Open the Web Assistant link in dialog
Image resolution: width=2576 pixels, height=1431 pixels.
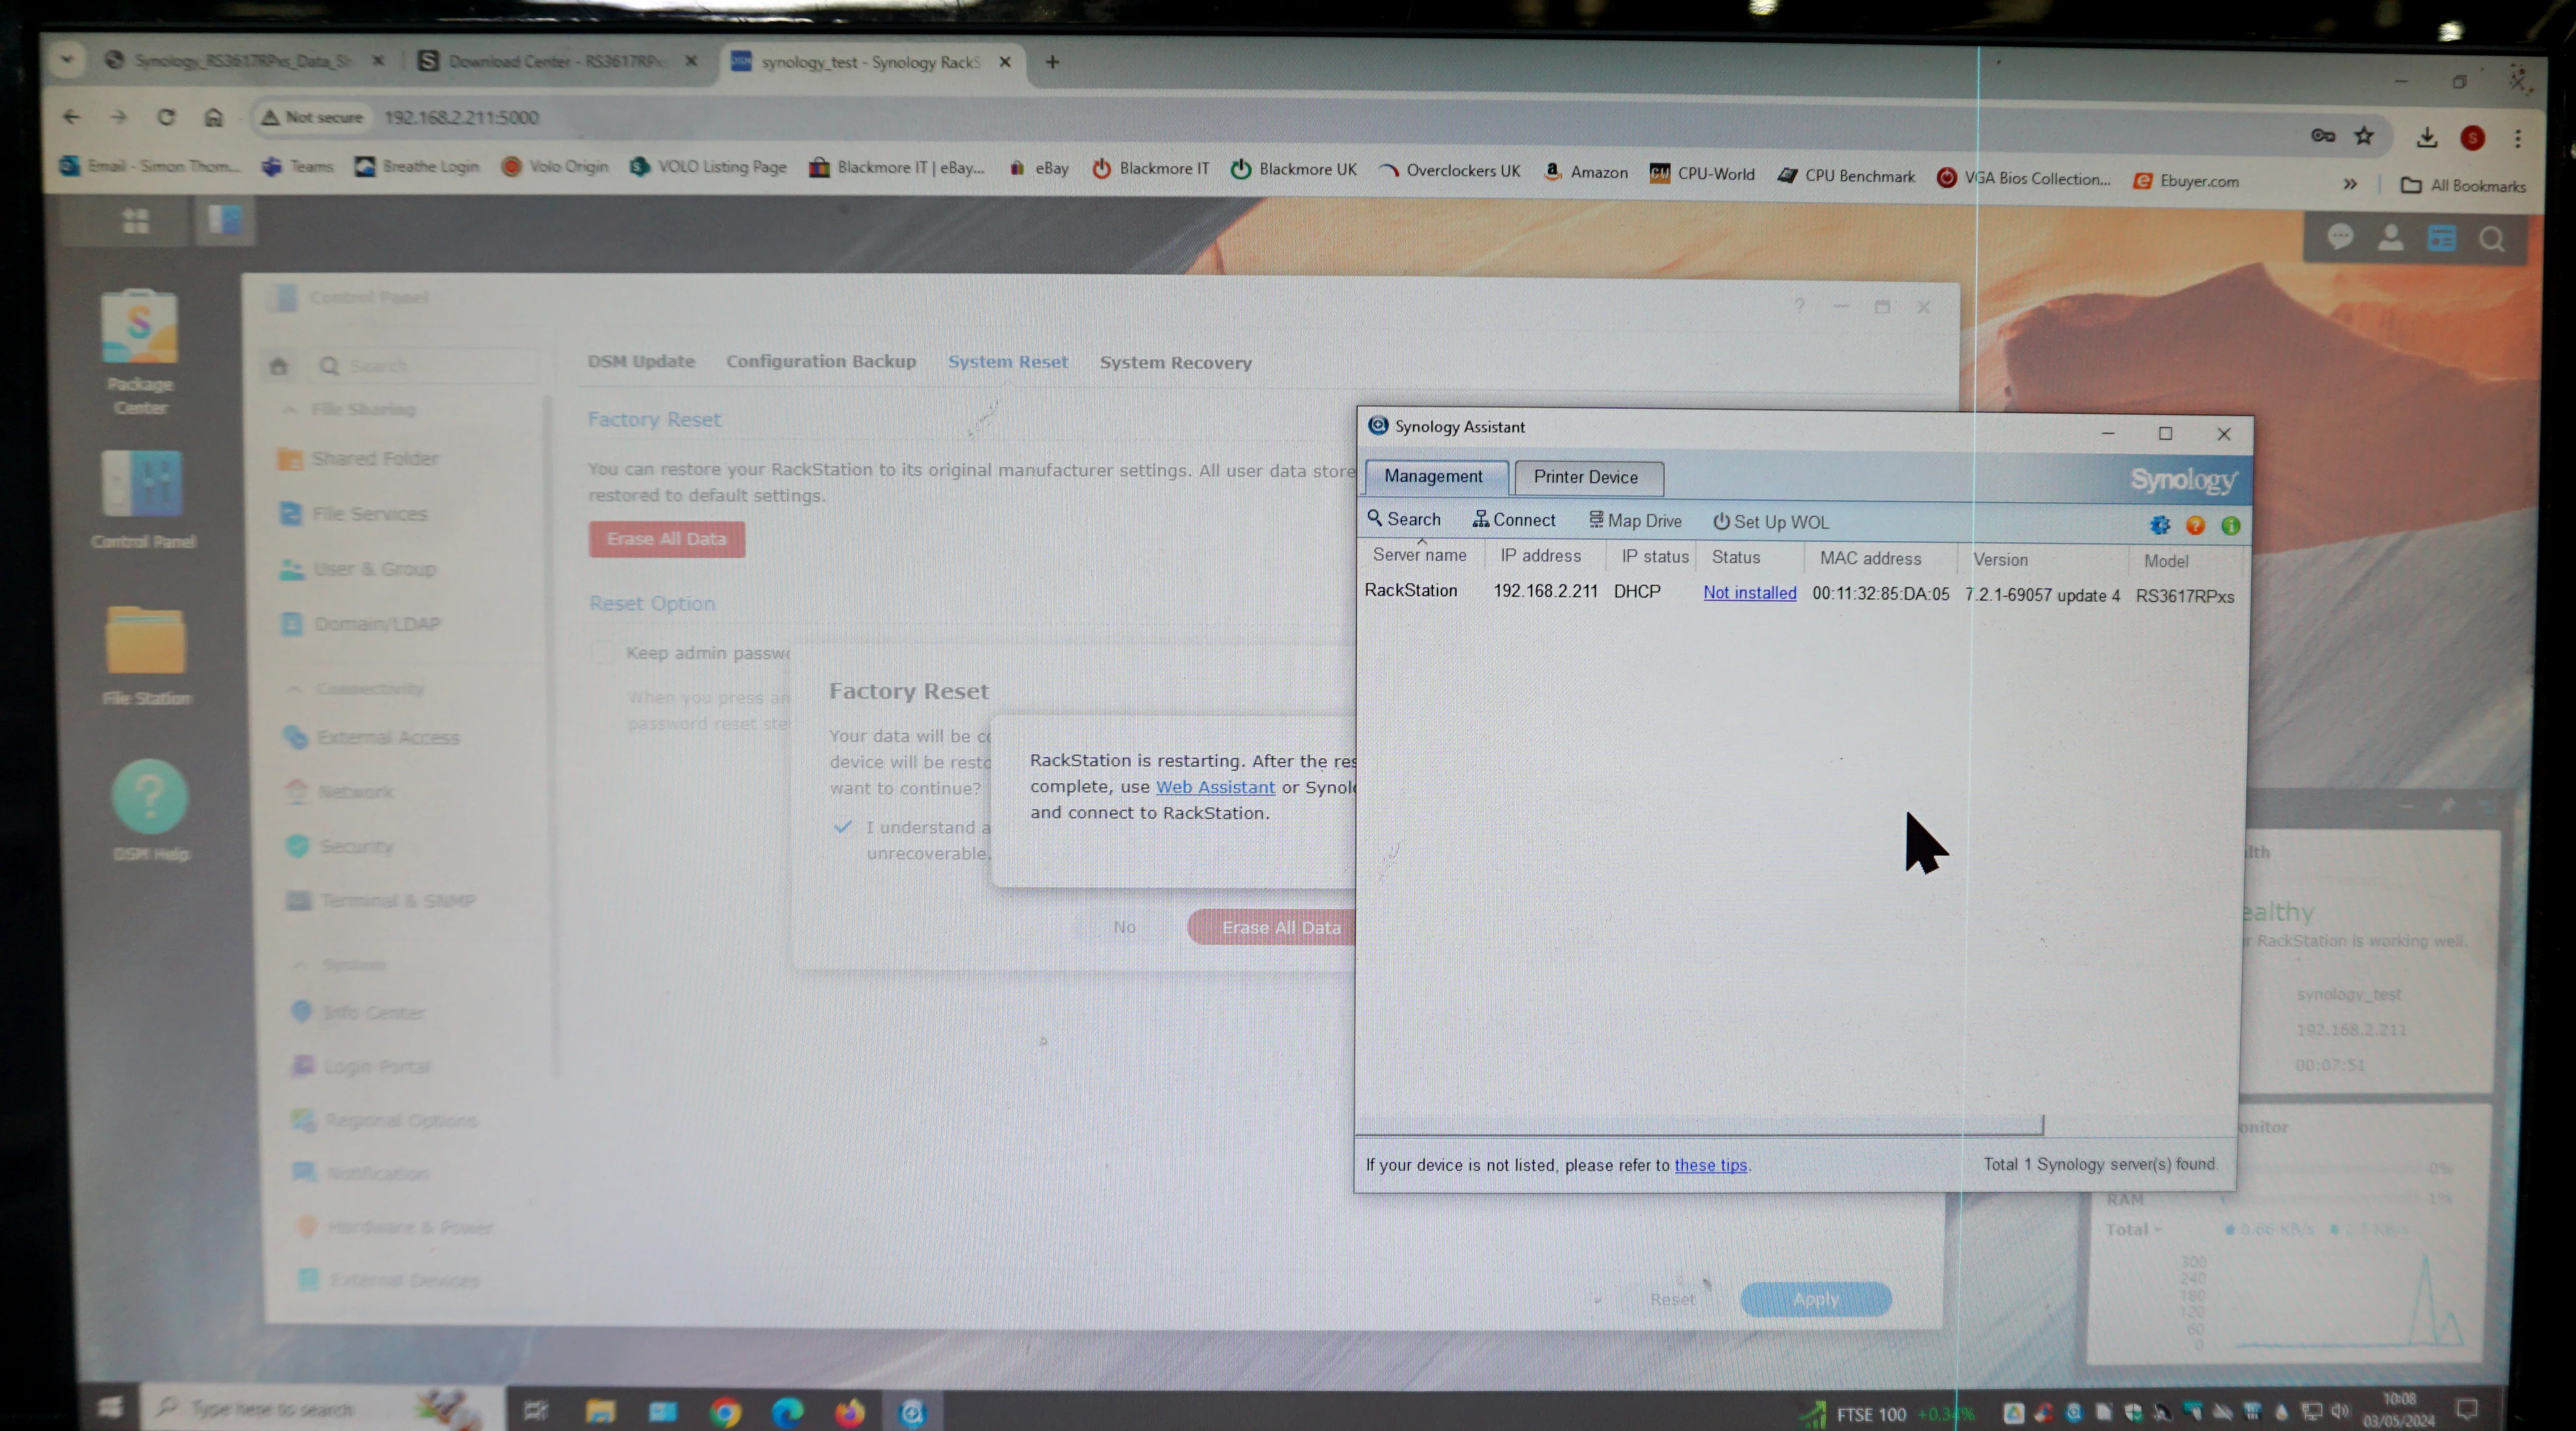(x=1215, y=787)
